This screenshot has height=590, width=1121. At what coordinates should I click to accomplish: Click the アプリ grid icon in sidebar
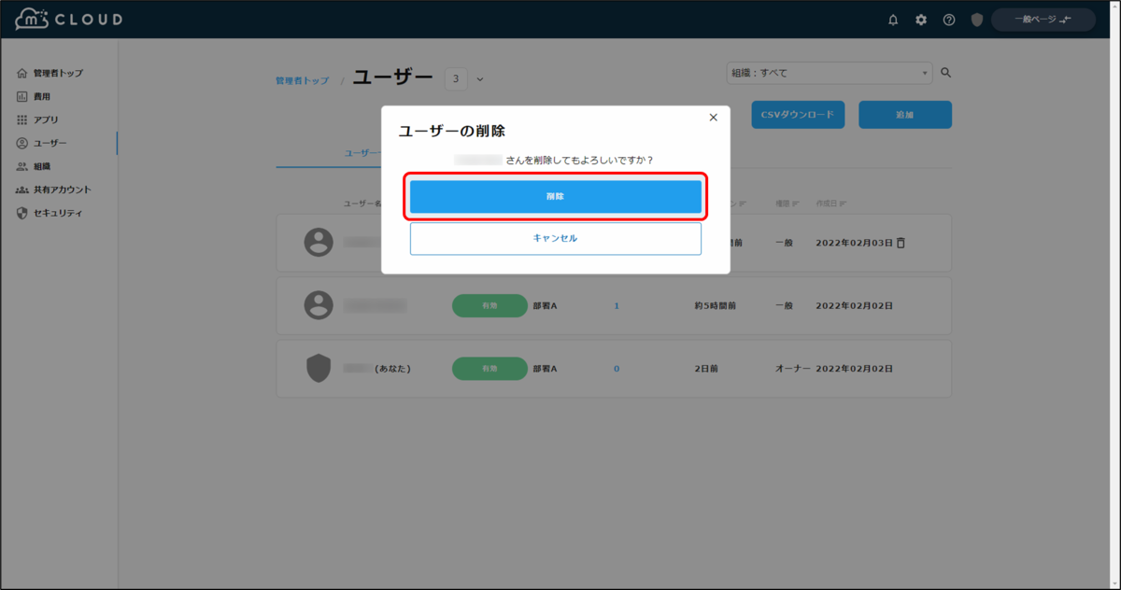21,119
